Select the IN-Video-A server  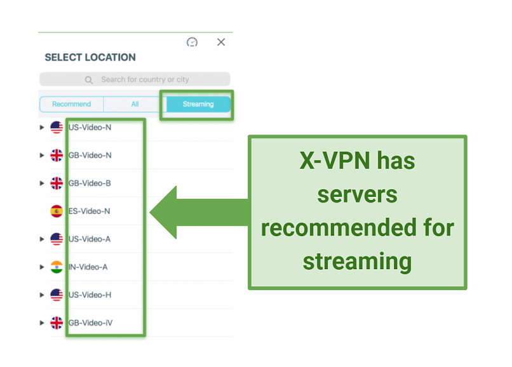(x=88, y=267)
